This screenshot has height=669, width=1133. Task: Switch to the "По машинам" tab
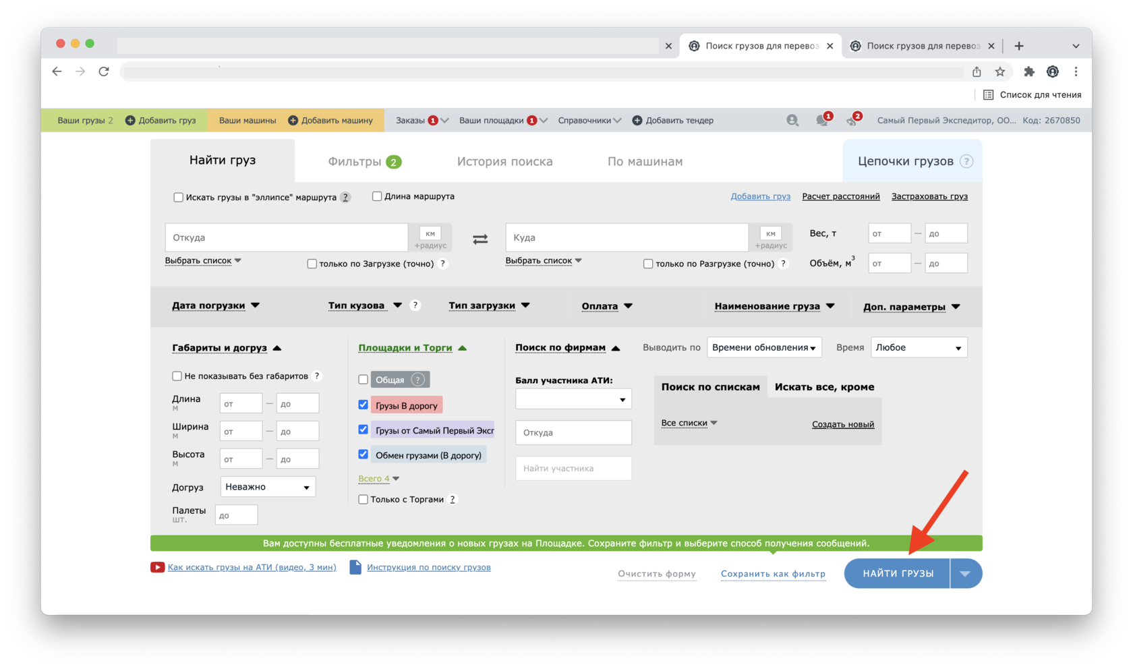645,161
